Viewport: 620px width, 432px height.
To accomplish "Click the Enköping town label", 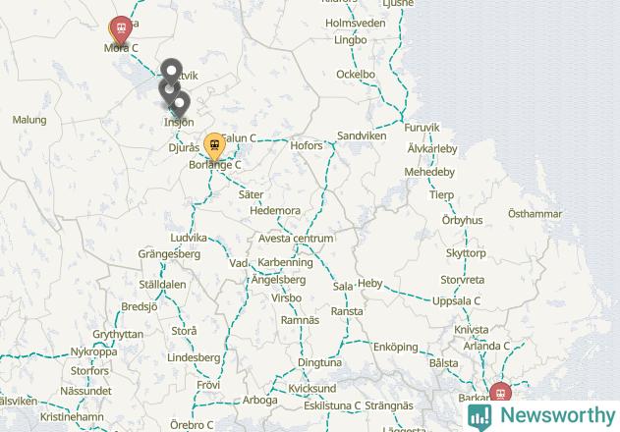I will click(x=395, y=347).
